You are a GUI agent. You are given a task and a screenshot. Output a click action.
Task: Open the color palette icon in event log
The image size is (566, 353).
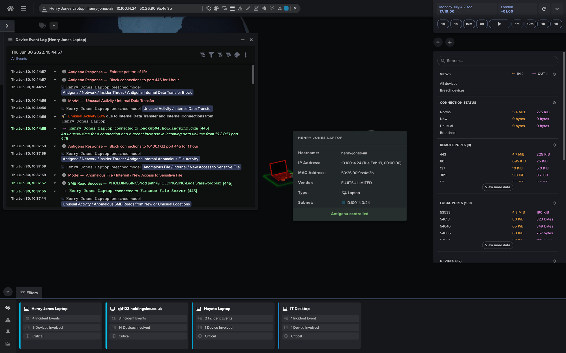[x=237, y=55]
